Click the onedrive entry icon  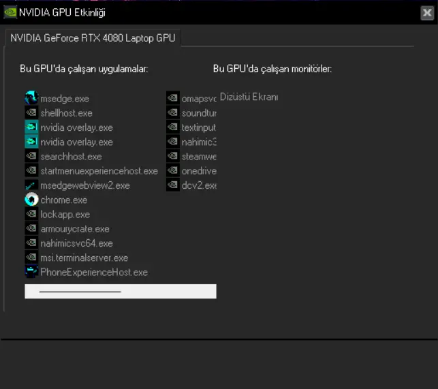173,170
